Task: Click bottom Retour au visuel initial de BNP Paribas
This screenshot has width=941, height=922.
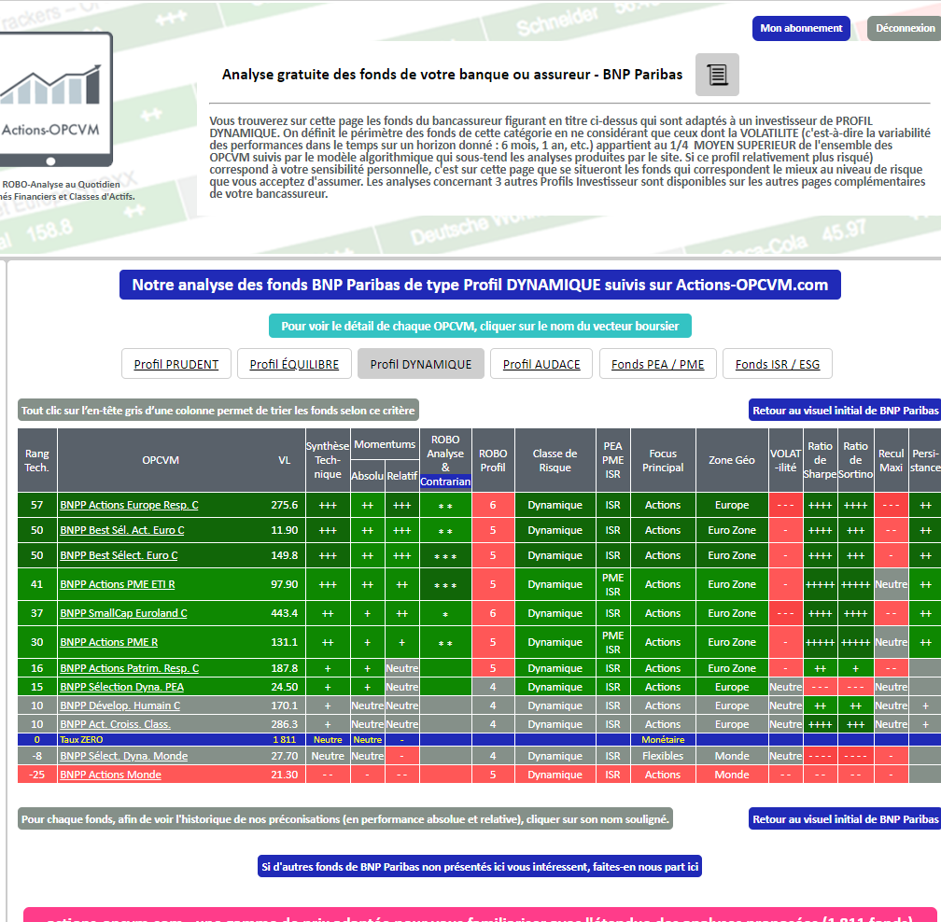Action: [845, 818]
